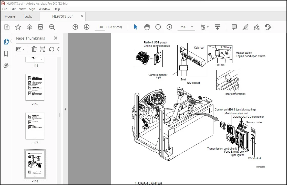Zoom in with plus icon

click(x=169, y=27)
